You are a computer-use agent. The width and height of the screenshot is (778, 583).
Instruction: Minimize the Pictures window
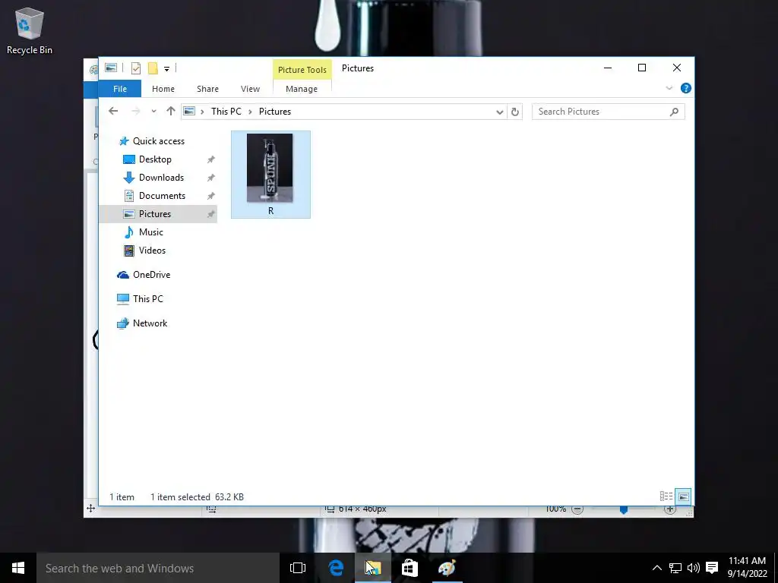607,68
